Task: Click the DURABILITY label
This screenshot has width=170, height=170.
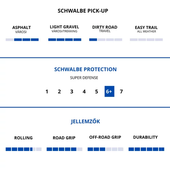Action: (x=146, y=137)
